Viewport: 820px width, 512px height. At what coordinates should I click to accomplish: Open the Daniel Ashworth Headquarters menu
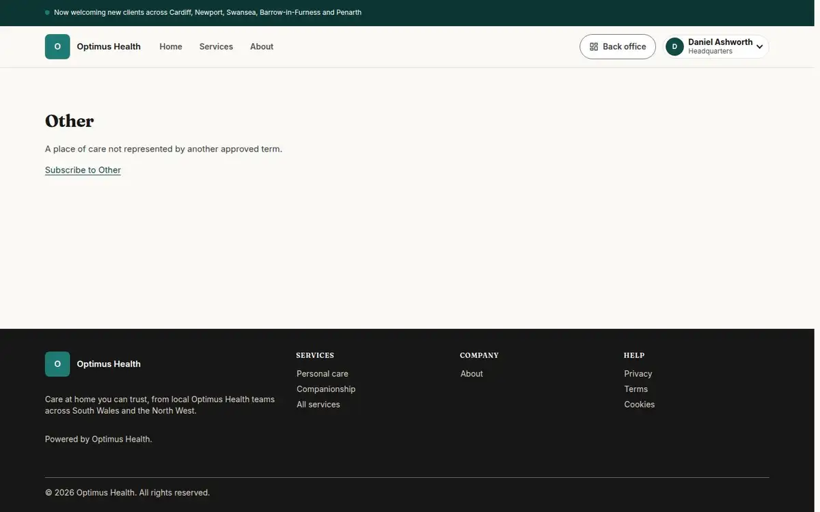(716, 46)
